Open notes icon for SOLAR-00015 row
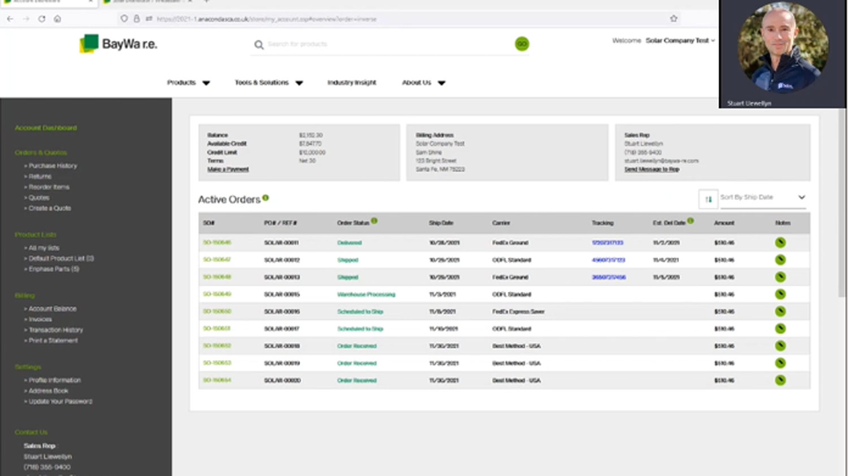 click(780, 294)
